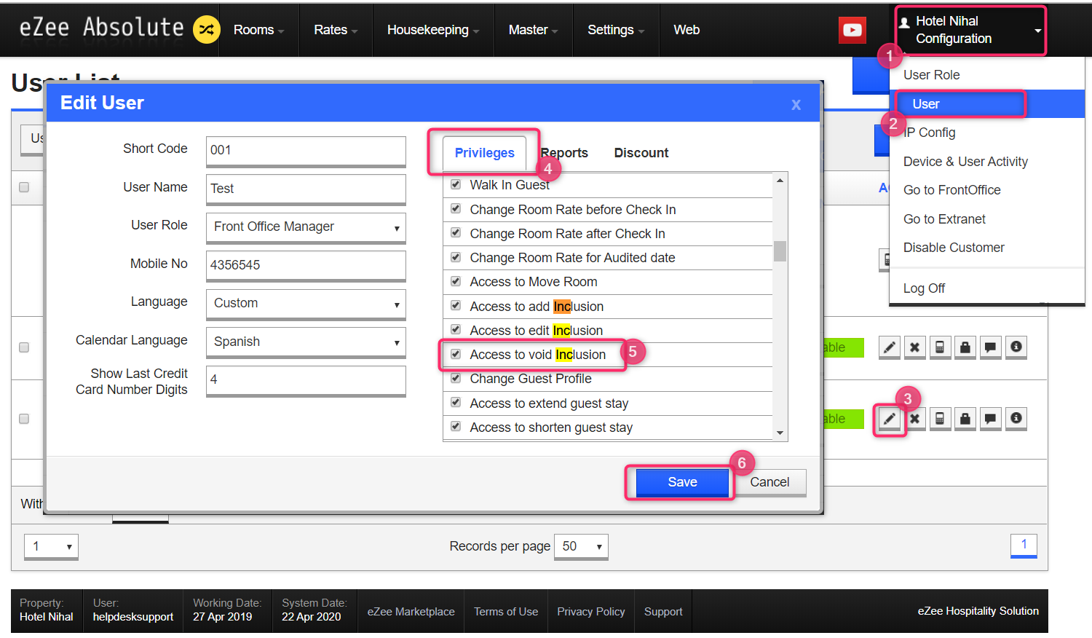Open Privacy Policy footer link
1092x638 pixels.
pos(591,612)
